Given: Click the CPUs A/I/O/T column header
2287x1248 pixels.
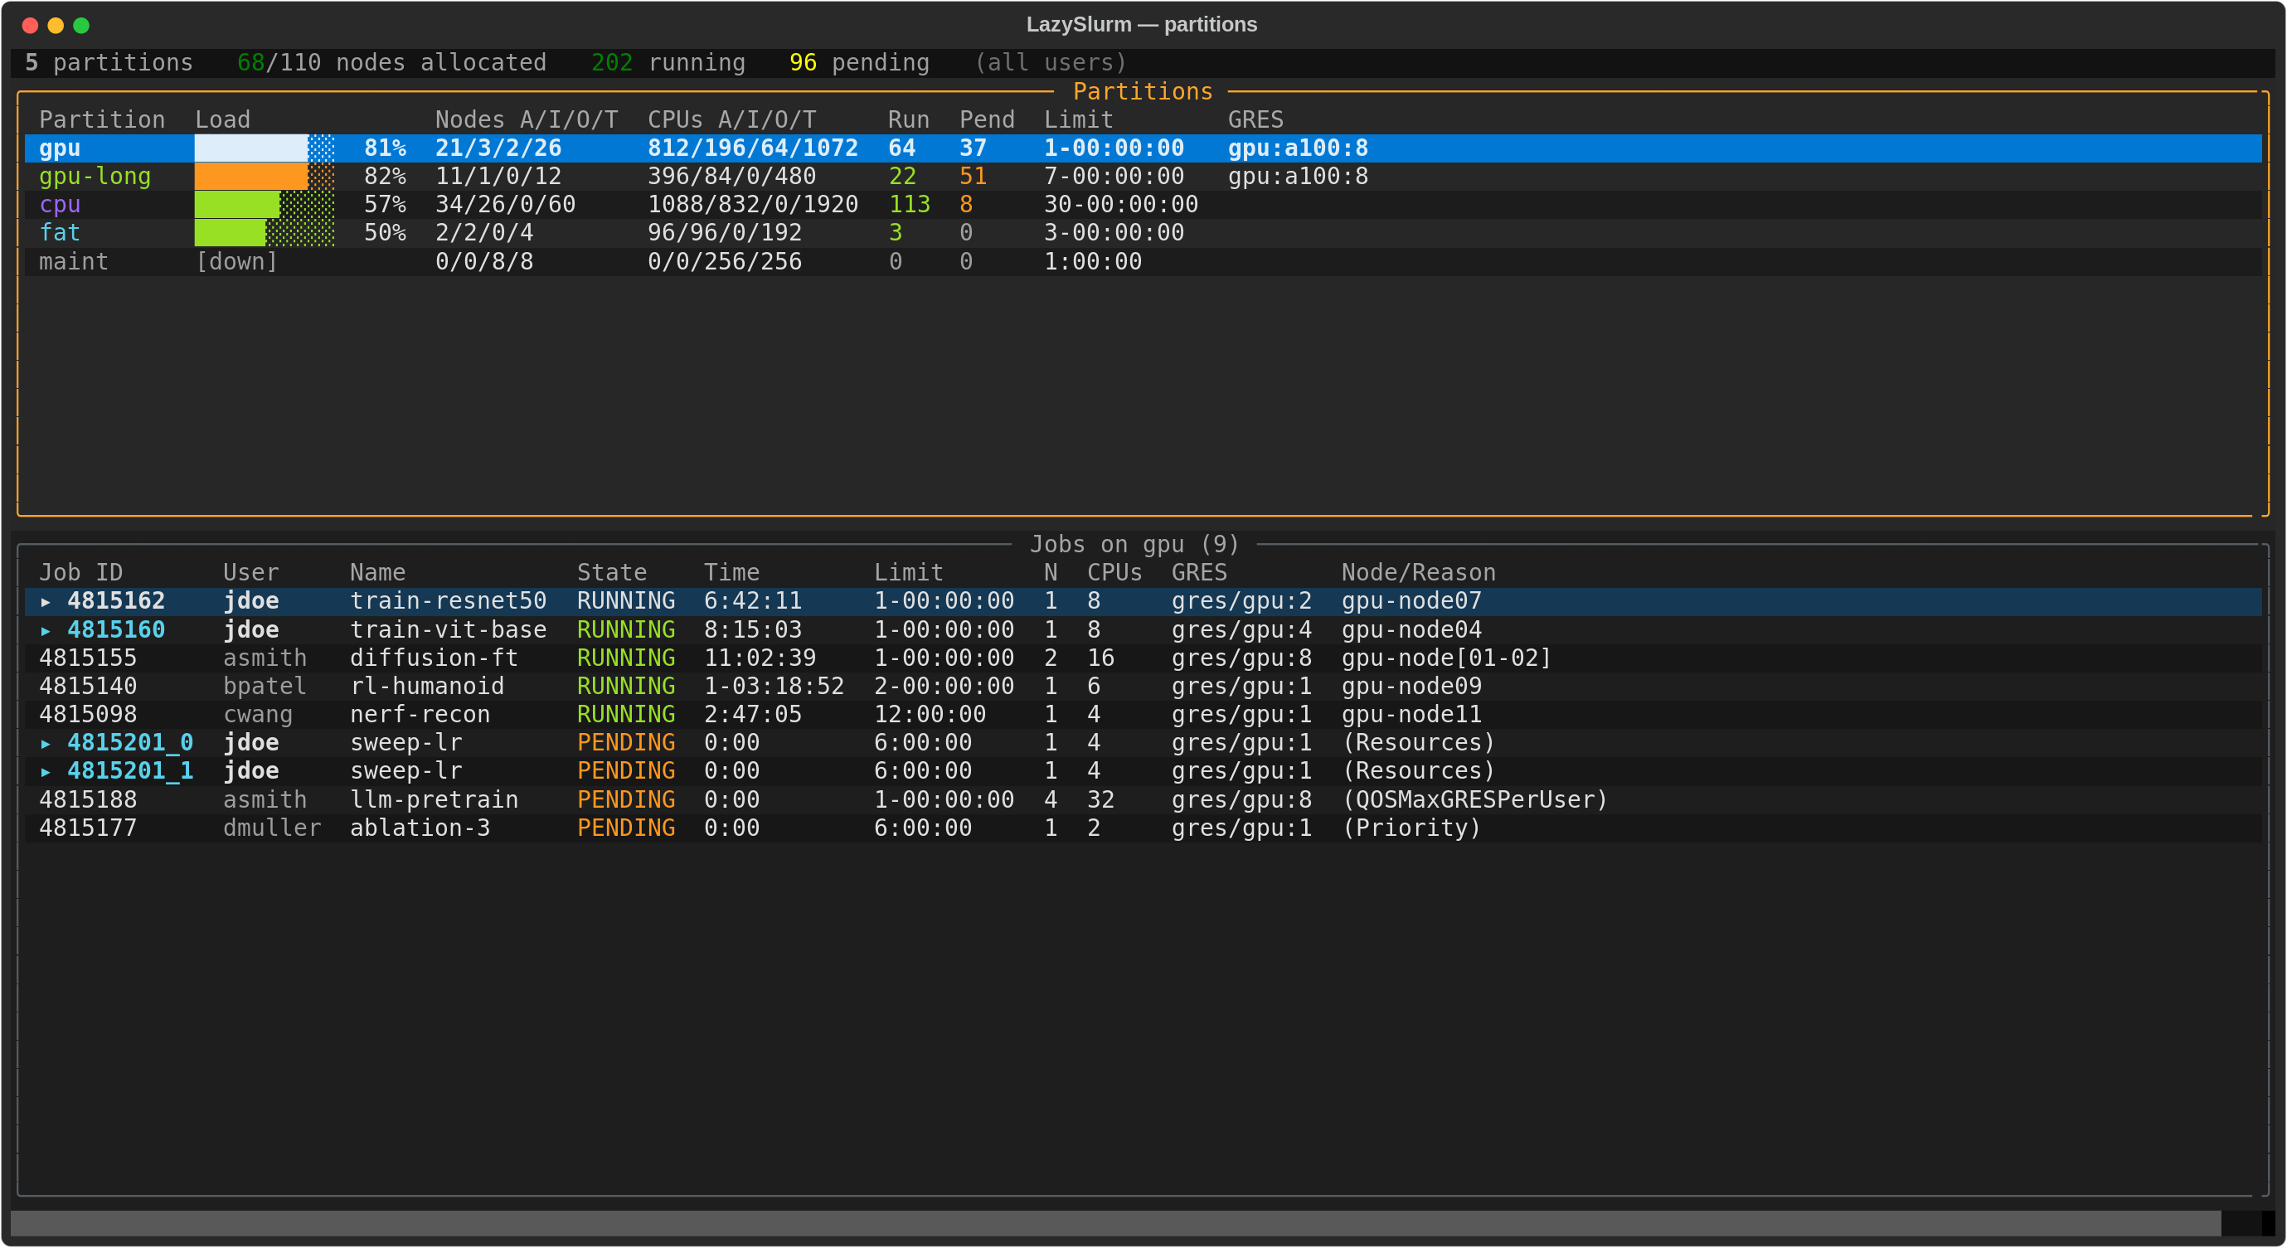Looking at the screenshot, I should tap(731, 120).
